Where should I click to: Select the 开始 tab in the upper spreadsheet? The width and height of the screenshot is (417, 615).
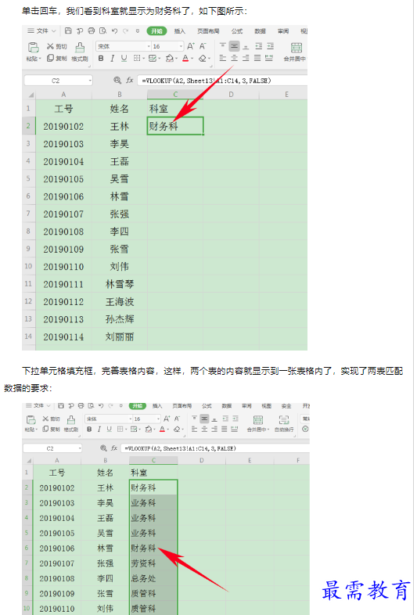156,31
